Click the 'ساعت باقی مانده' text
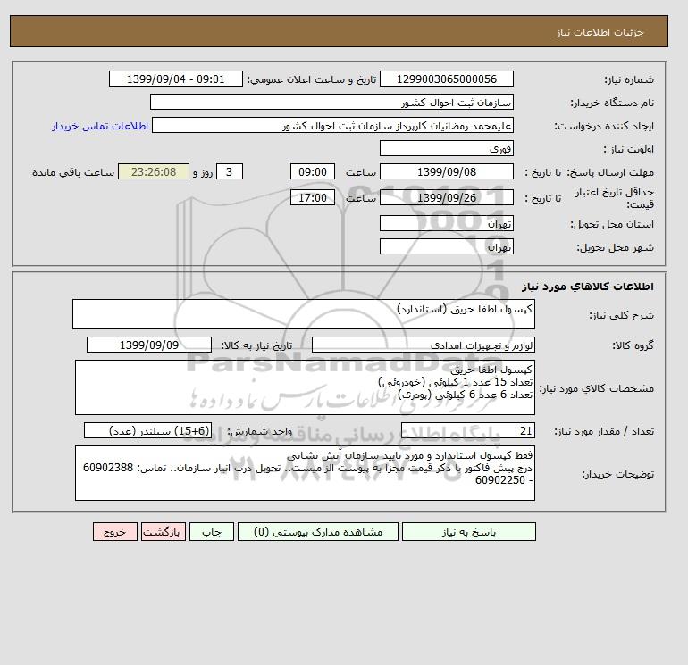688x665 pixels. click(73, 172)
